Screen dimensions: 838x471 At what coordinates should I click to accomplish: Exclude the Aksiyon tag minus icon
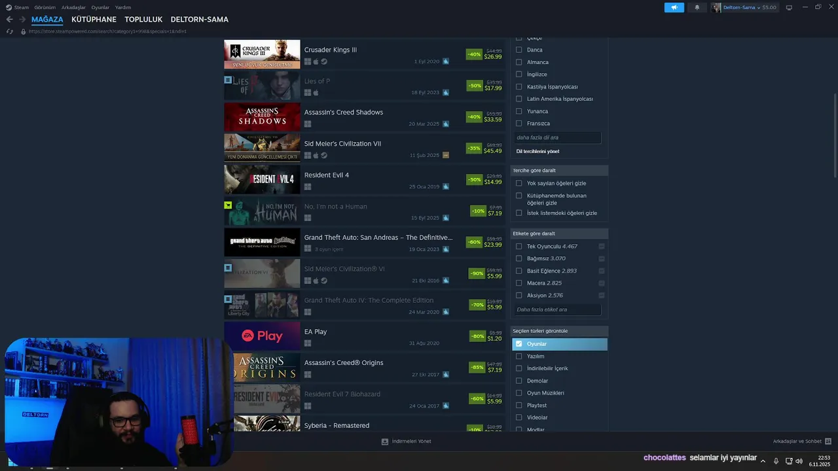602,296
